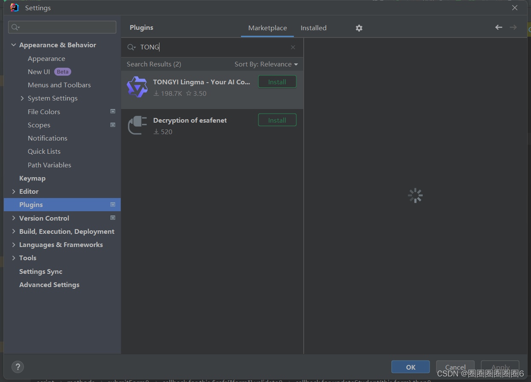Image resolution: width=531 pixels, height=382 pixels.
Task: Click the TONGYI Lingma plugin logo
Action: click(x=137, y=87)
